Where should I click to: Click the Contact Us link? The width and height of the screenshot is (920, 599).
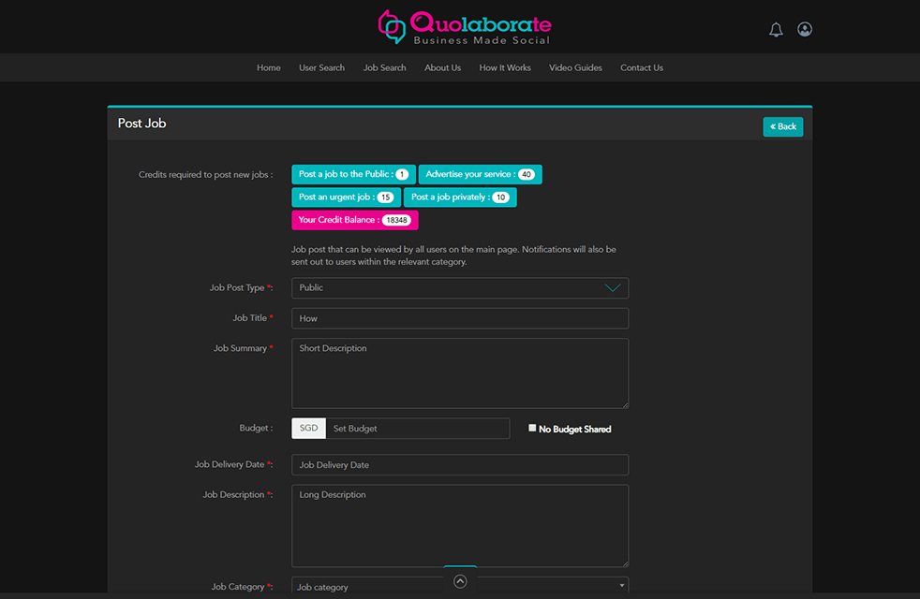[642, 68]
